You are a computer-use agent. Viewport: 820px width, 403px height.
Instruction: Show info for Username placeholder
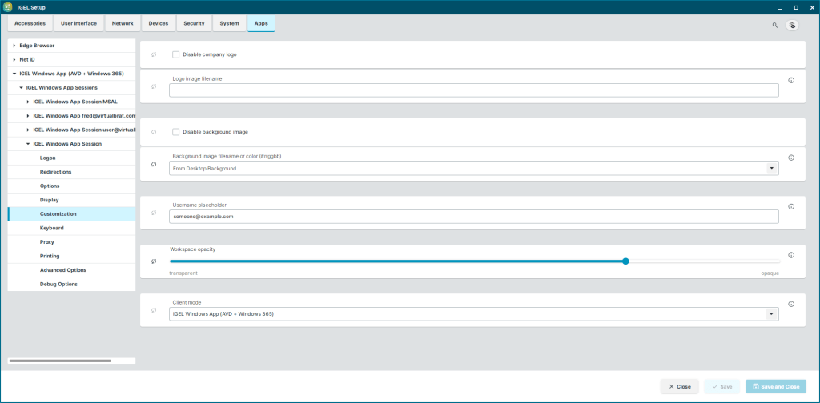click(x=791, y=206)
